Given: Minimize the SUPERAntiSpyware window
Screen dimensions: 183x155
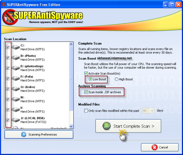Looking at the screenshot, I should point(166,5).
